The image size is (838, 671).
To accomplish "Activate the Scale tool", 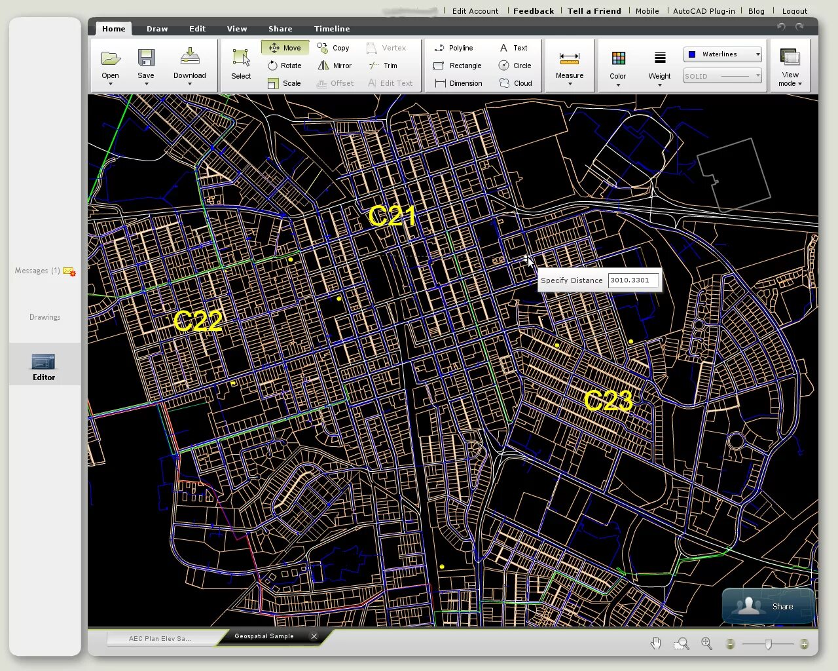I will [x=284, y=83].
